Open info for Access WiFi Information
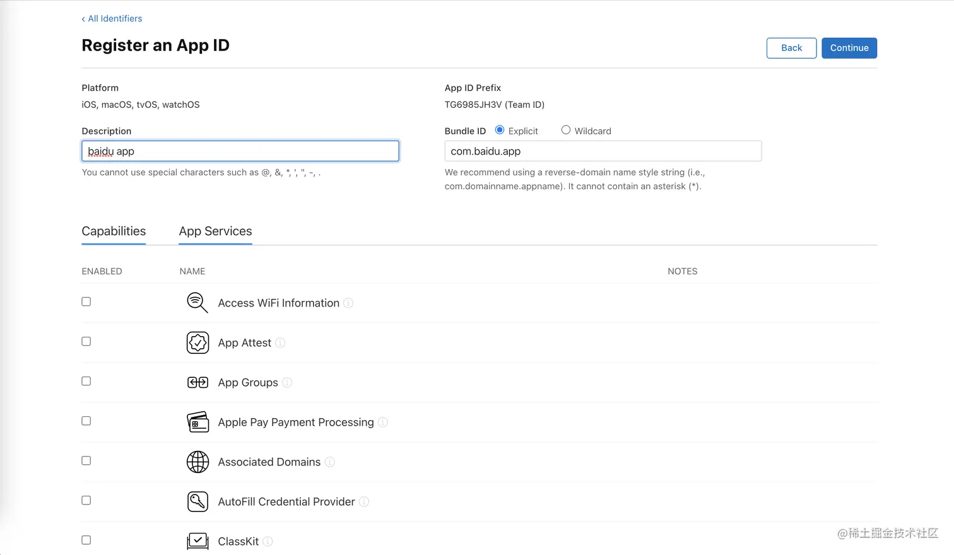Viewport: 954px width, 555px height. click(x=348, y=303)
